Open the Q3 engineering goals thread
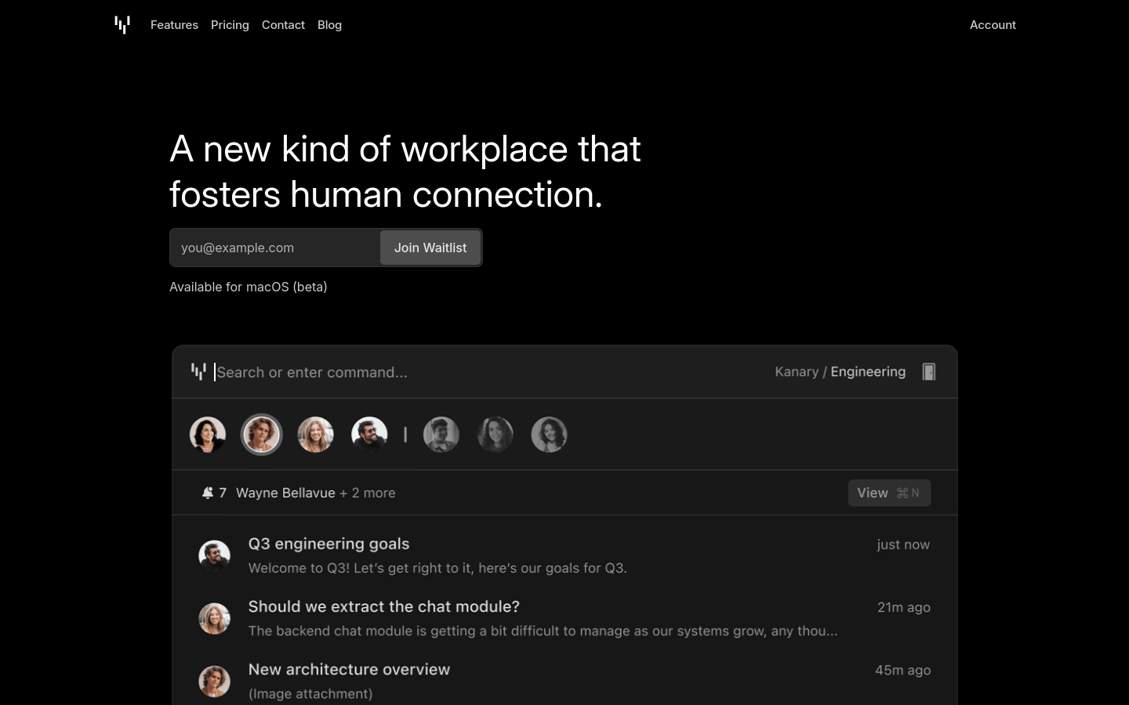 pyautogui.click(x=329, y=544)
